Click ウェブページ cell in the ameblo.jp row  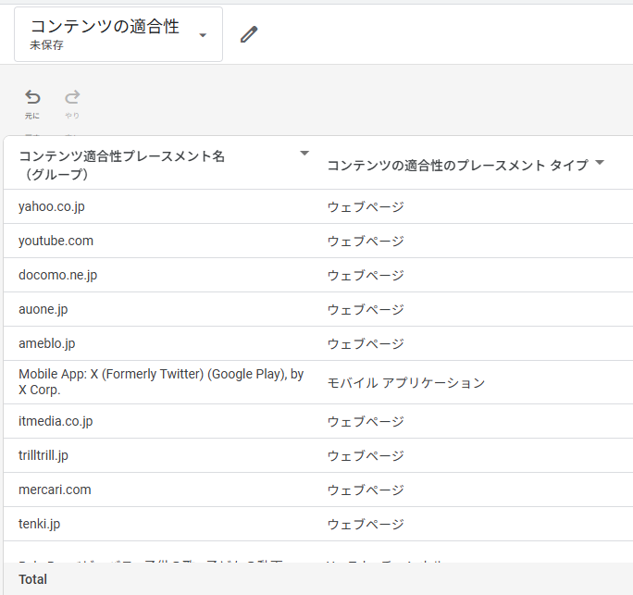(x=366, y=344)
